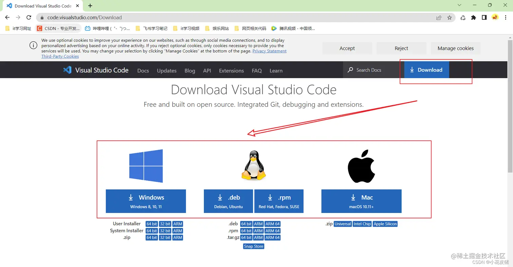Viewport: 513px width, 267px height.
Task: Click System Installer ARM link
Action: coord(178,231)
